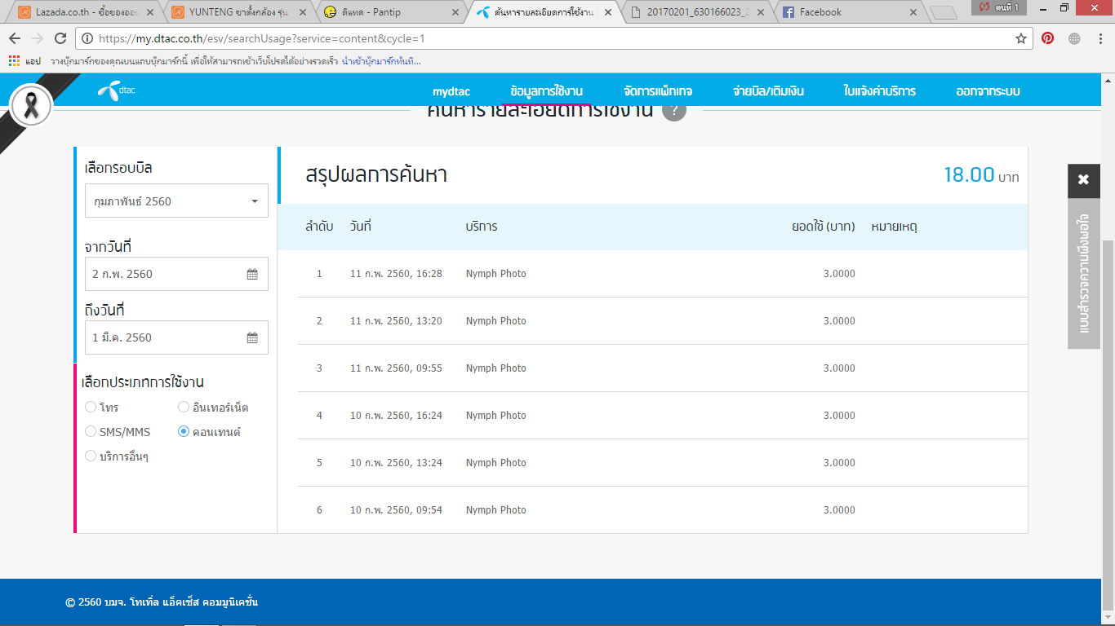1115x626 pixels.
Task: Click the 18.00 บาท total amount
Action: (981, 175)
